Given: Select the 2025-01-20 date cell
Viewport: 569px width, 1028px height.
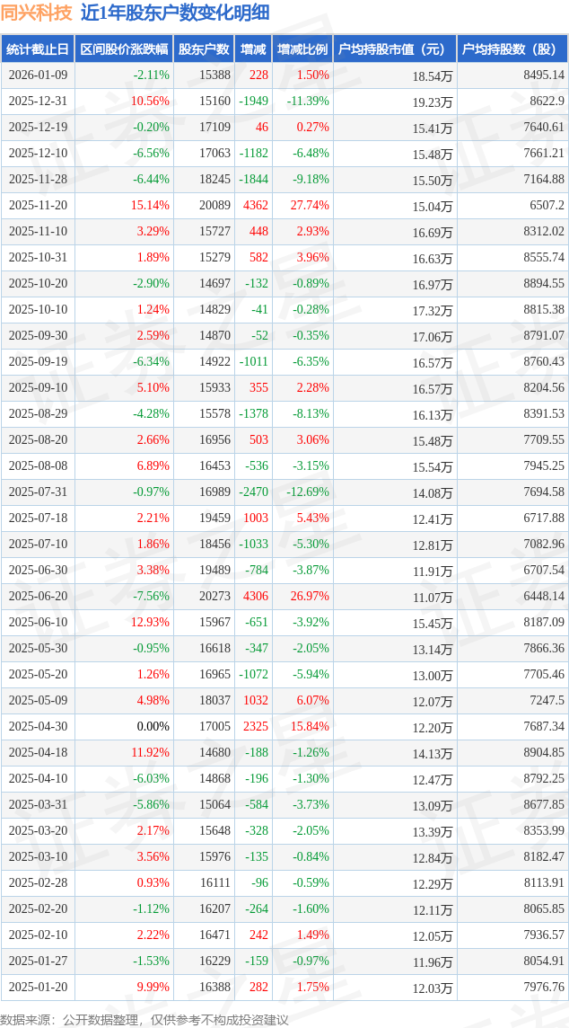Looking at the screenshot, I should [x=38, y=988].
